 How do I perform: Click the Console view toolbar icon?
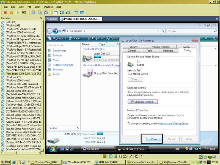click(82, 12)
